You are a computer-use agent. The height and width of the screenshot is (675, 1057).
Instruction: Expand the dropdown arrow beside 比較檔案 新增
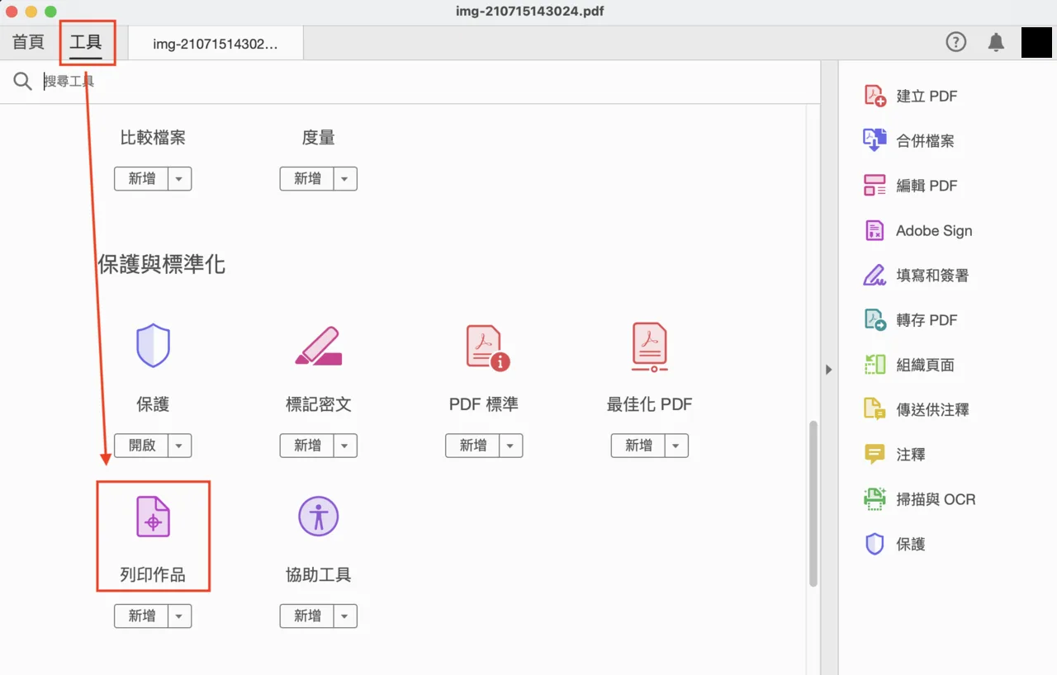pyautogui.click(x=180, y=179)
